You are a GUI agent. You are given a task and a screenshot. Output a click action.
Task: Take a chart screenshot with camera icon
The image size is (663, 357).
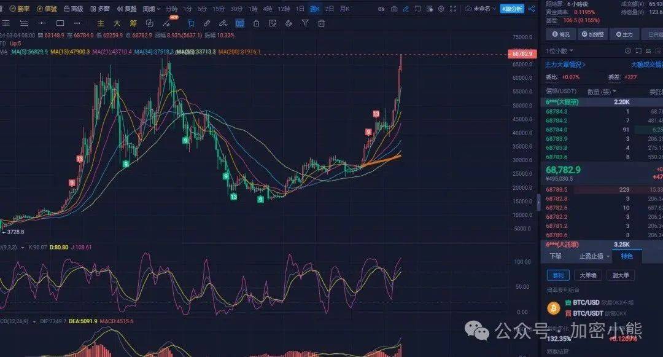pyautogui.click(x=394, y=9)
